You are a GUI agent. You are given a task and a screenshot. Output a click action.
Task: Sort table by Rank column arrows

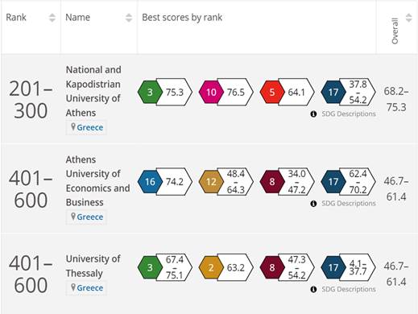coord(52,18)
